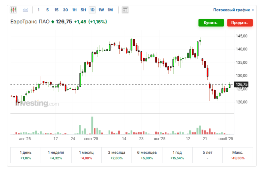The width and height of the screenshot is (260, 170).
Task: Click the сент '25 date label
Action: [91, 138]
